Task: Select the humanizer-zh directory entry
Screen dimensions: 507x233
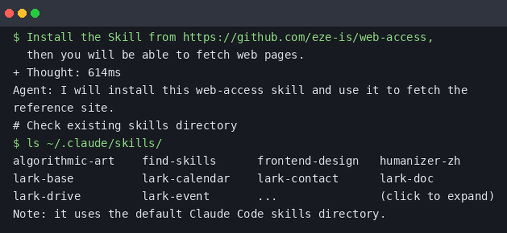Action: pyautogui.click(x=420, y=161)
